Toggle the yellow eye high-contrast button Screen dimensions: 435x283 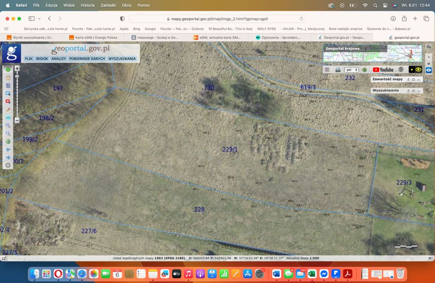(415, 70)
